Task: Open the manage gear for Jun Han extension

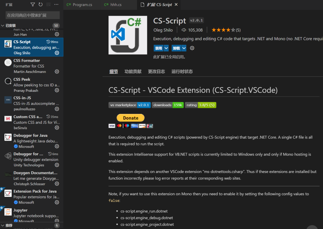Action: click(57, 34)
